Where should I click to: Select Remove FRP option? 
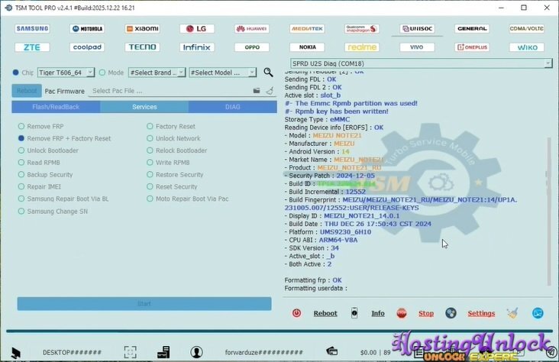(41, 126)
